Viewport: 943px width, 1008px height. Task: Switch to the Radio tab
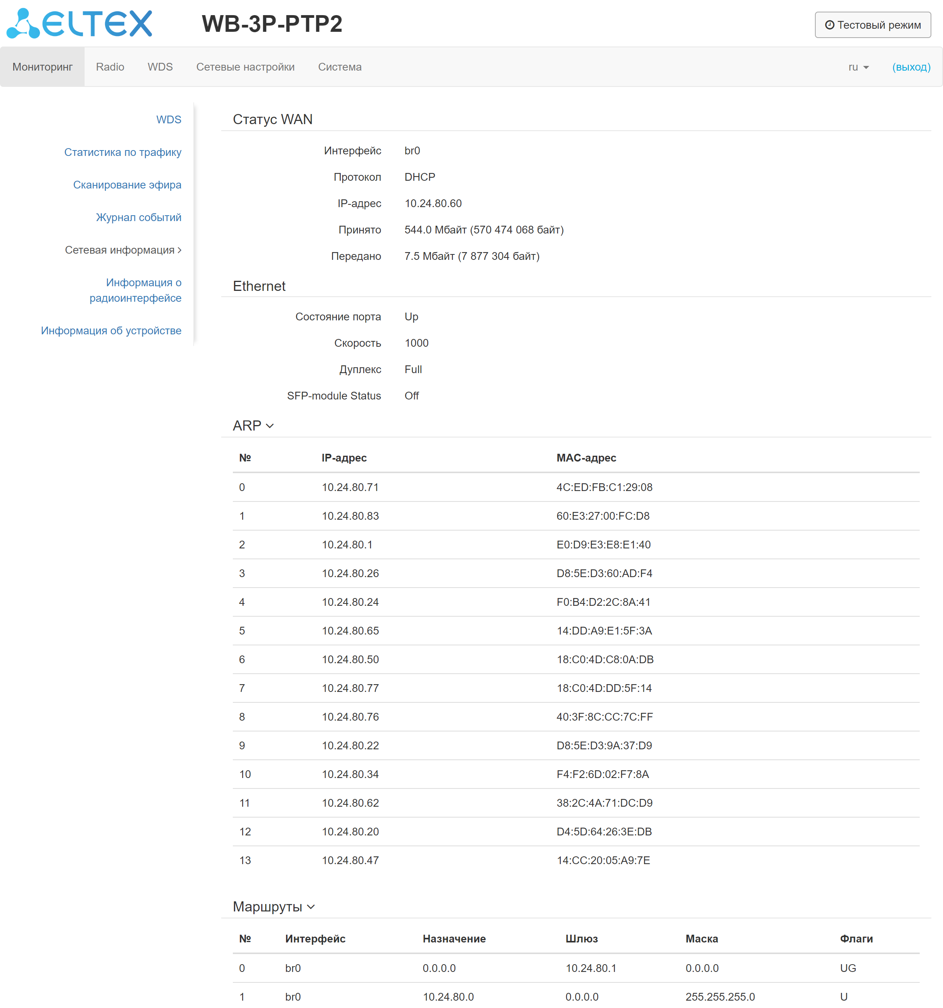pyautogui.click(x=110, y=67)
